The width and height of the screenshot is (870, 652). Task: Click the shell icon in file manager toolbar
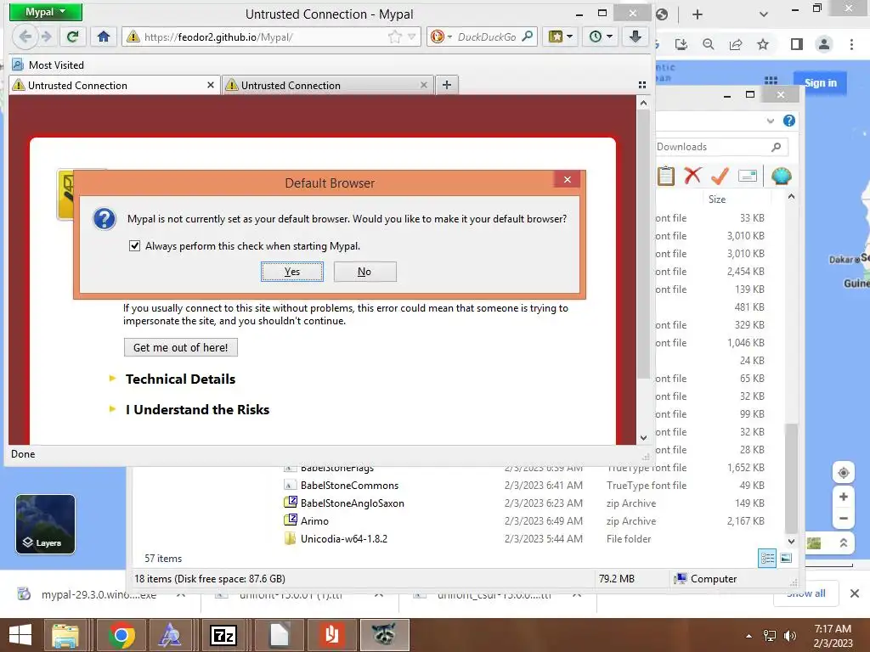tap(782, 177)
